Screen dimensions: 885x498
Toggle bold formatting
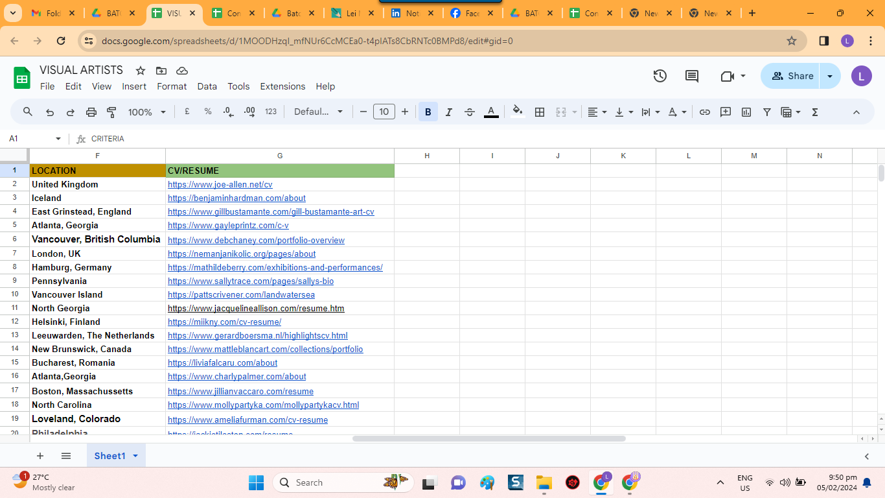pos(428,112)
